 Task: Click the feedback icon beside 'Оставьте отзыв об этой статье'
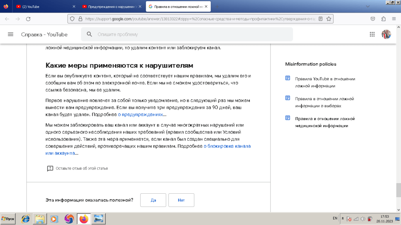point(50,168)
